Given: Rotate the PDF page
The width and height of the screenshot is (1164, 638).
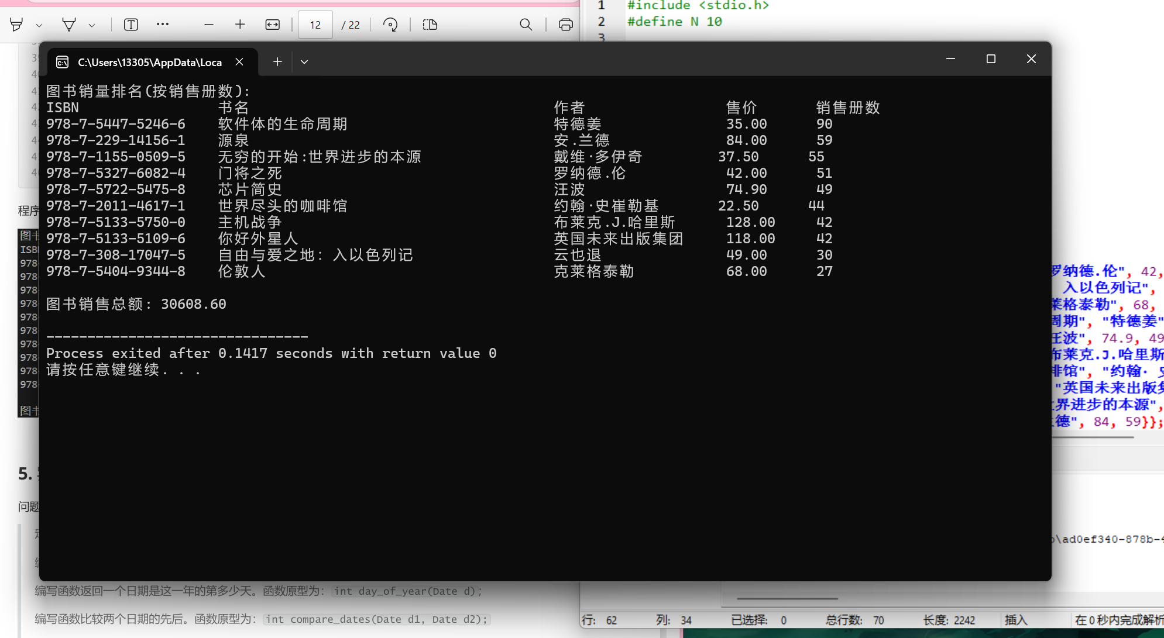Looking at the screenshot, I should coord(390,25).
